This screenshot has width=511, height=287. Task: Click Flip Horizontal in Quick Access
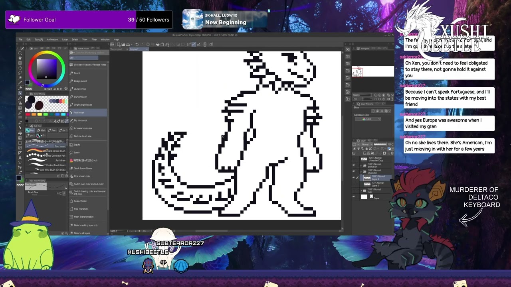pos(89,120)
